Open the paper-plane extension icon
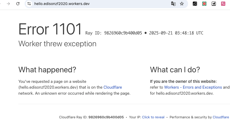Screen dimensions: 230x132 [214, 4]
